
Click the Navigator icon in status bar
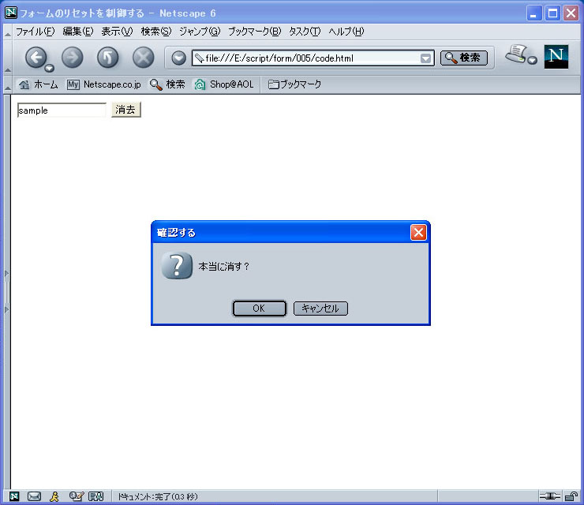14,496
